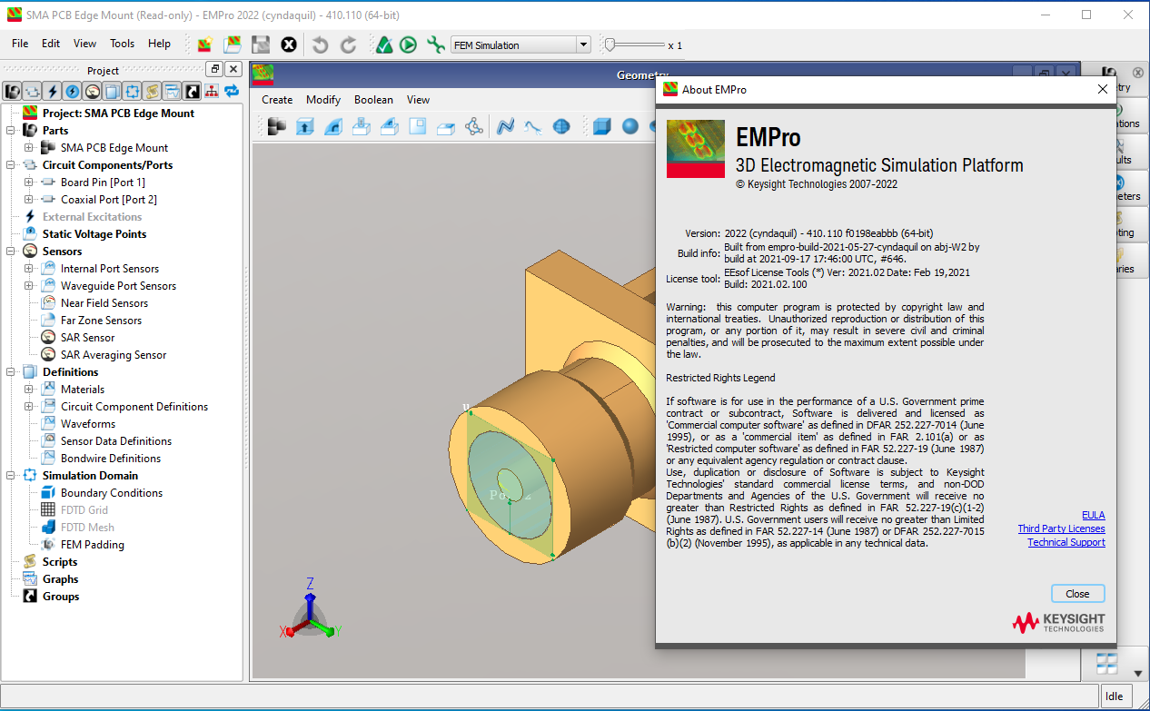Expand Circuit Component Definitions
Image resolution: width=1150 pixels, height=711 pixels.
29,407
